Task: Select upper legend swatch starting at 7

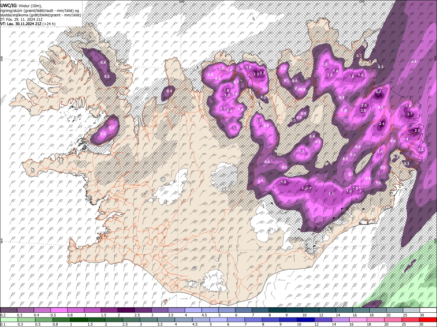Action: (260, 310)
